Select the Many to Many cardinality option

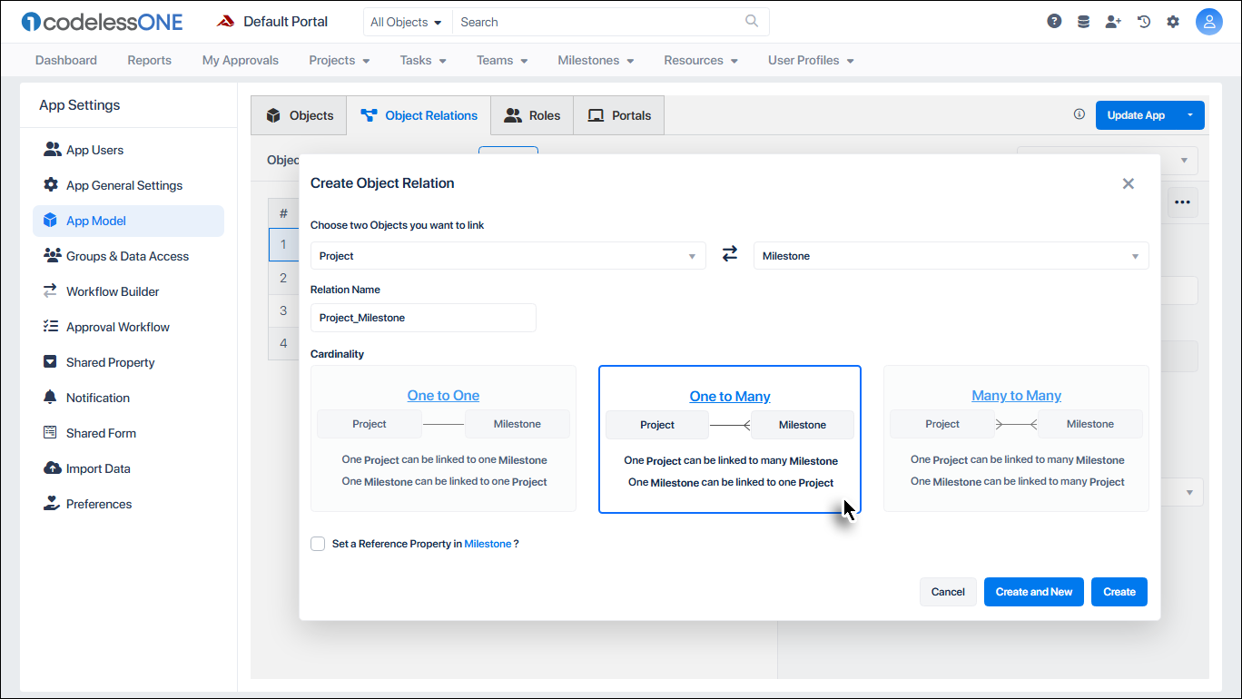tap(1016, 438)
